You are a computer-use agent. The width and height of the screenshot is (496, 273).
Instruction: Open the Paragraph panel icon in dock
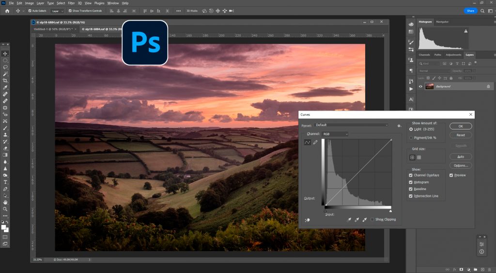tap(411, 70)
